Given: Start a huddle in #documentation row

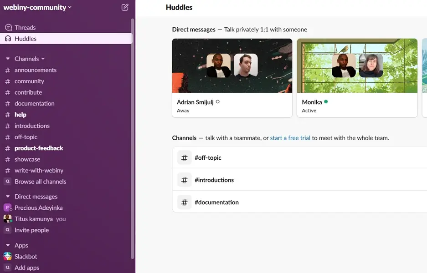Looking at the screenshot, I should pos(299,202).
